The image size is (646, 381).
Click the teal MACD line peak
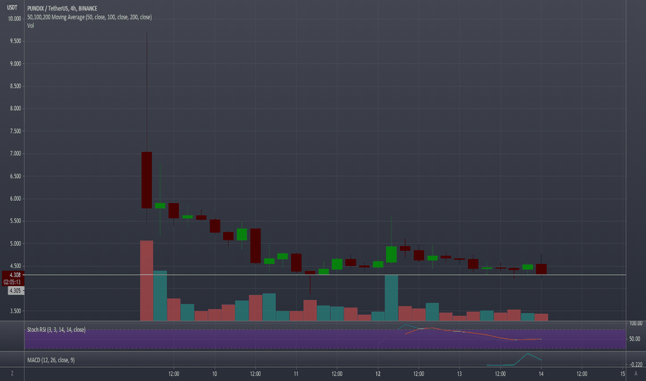click(x=527, y=354)
